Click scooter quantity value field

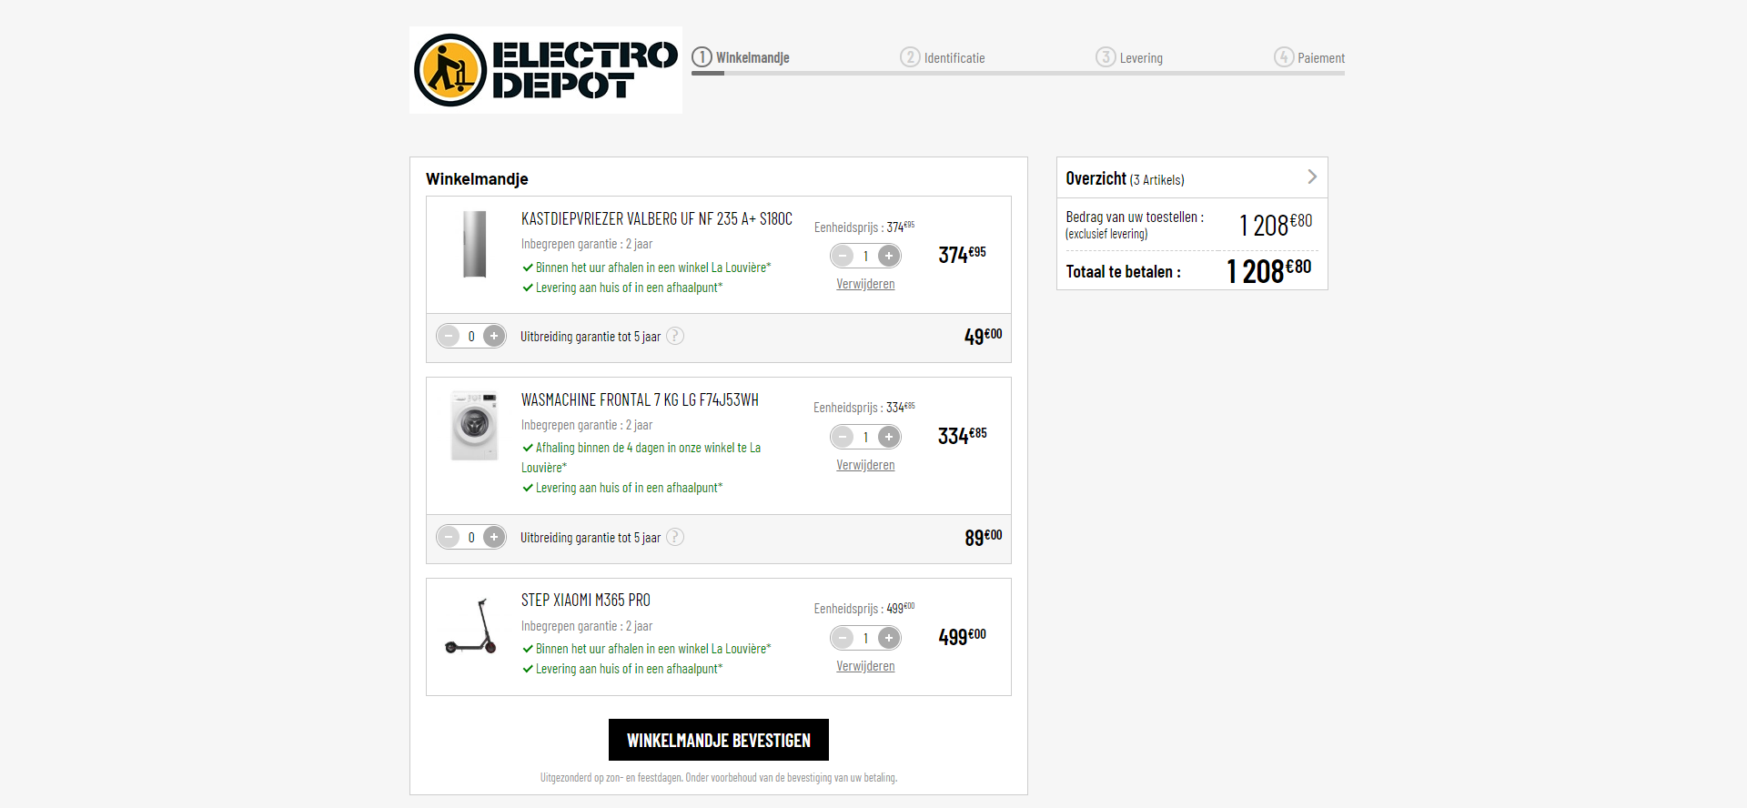point(866,638)
